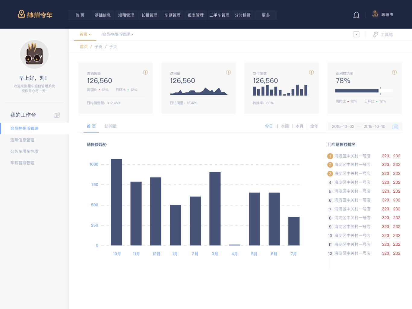This screenshot has height=309, width=412.
Task: Click the 3月 bar in sales chart
Action: (215, 209)
